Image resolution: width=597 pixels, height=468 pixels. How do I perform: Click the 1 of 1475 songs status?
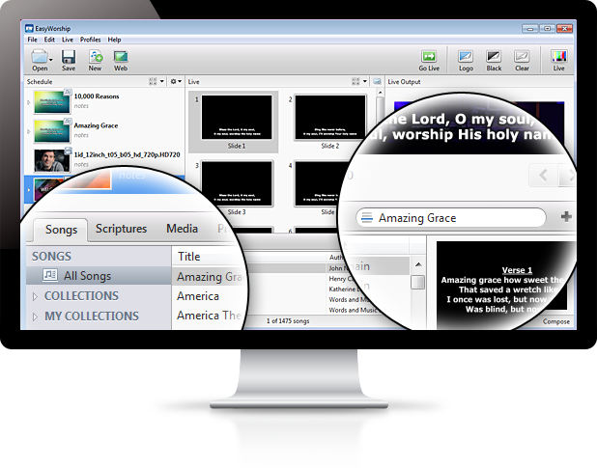click(x=288, y=321)
